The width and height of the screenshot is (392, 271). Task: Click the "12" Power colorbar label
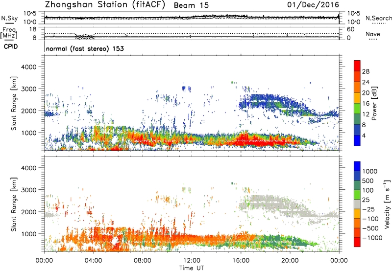pyautogui.click(x=366, y=114)
